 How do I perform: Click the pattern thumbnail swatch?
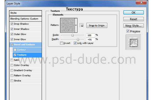click(68, 25)
